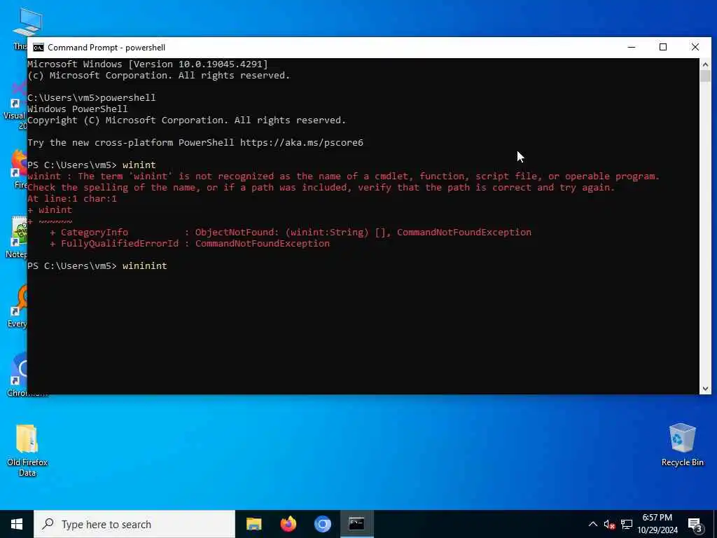Select the Command Prompt taskbar button
Viewport: 717px width, 538px height.
point(356,524)
